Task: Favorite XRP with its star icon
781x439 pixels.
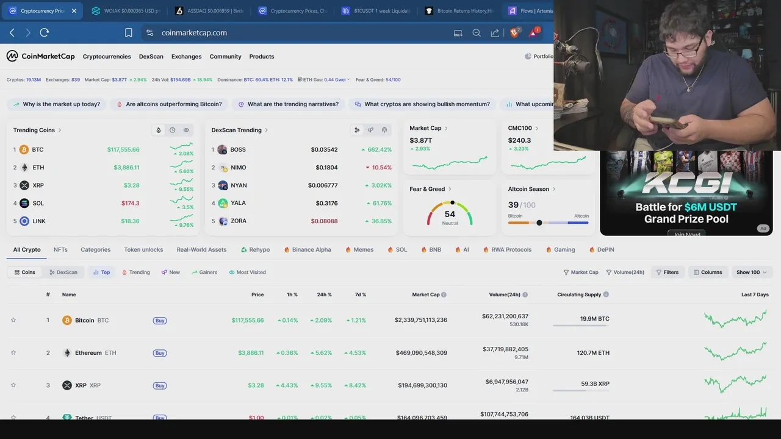Action: tap(13, 385)
